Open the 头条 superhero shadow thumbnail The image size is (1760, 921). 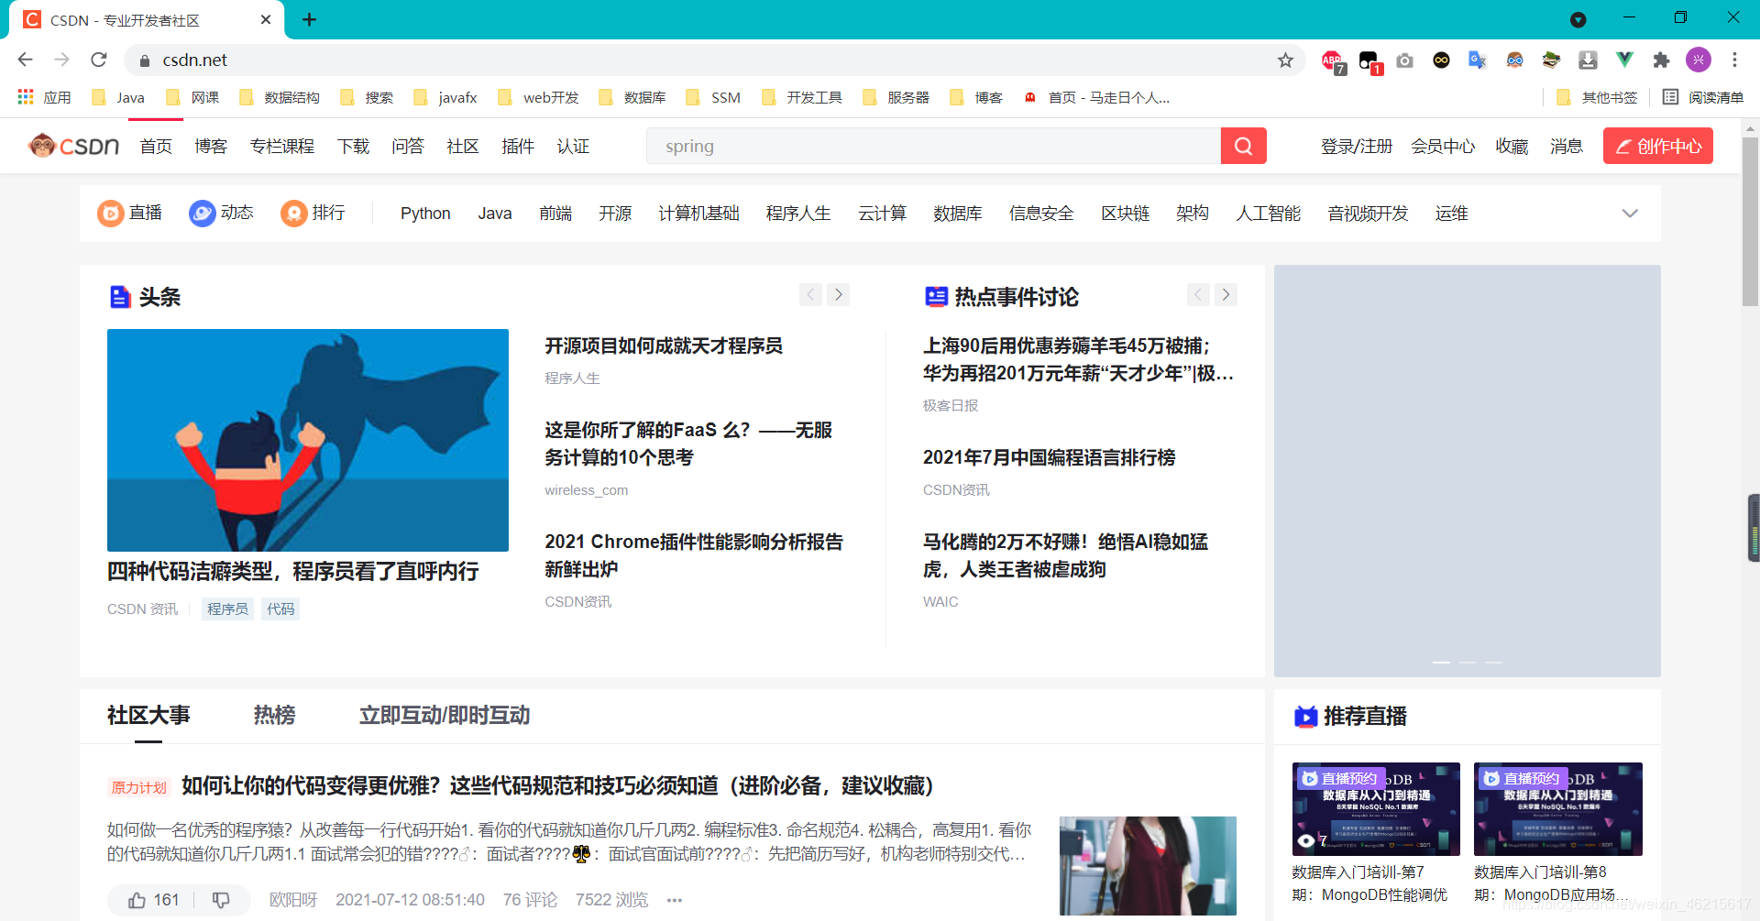(308, 440)
